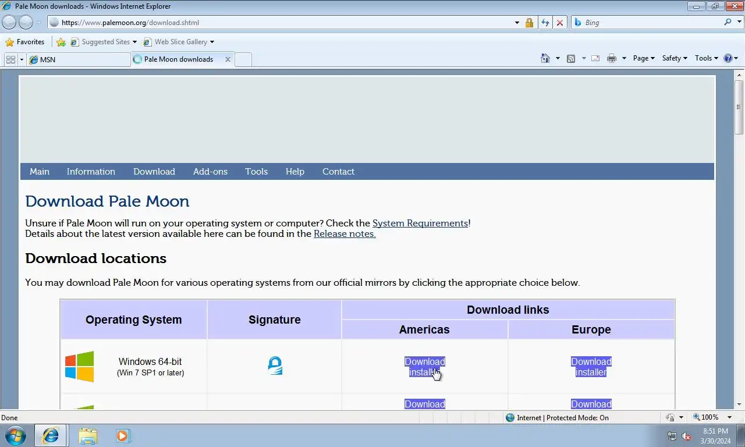The height and width of the screenshot is (447, 745).
Task: Open the Quick Tabs list dropdown arrow
Action: [22, 59]
